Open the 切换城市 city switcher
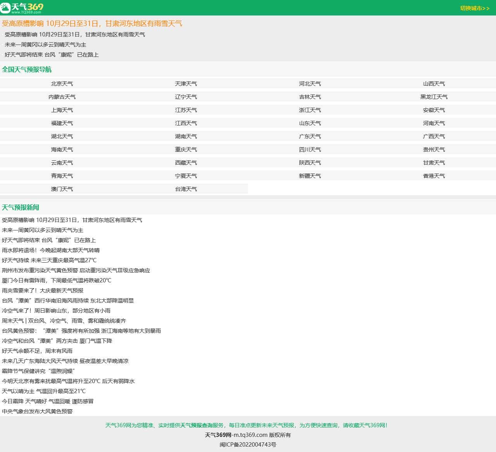This screenshot has width=496, height=452. click(475, 8)
